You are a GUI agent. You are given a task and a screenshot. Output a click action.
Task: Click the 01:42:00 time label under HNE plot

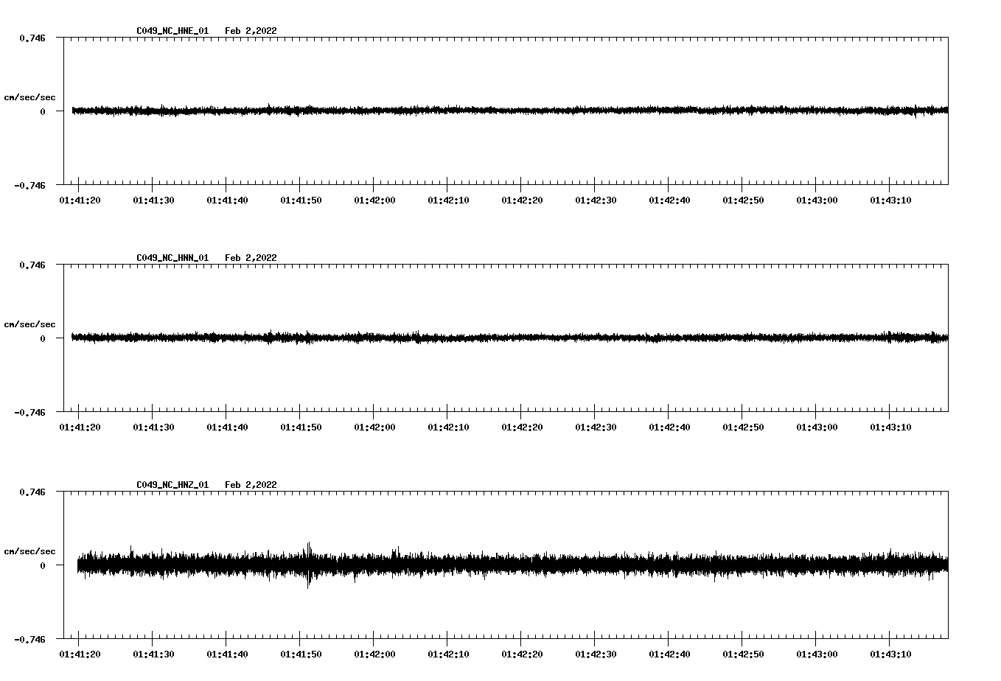point(374,200)
